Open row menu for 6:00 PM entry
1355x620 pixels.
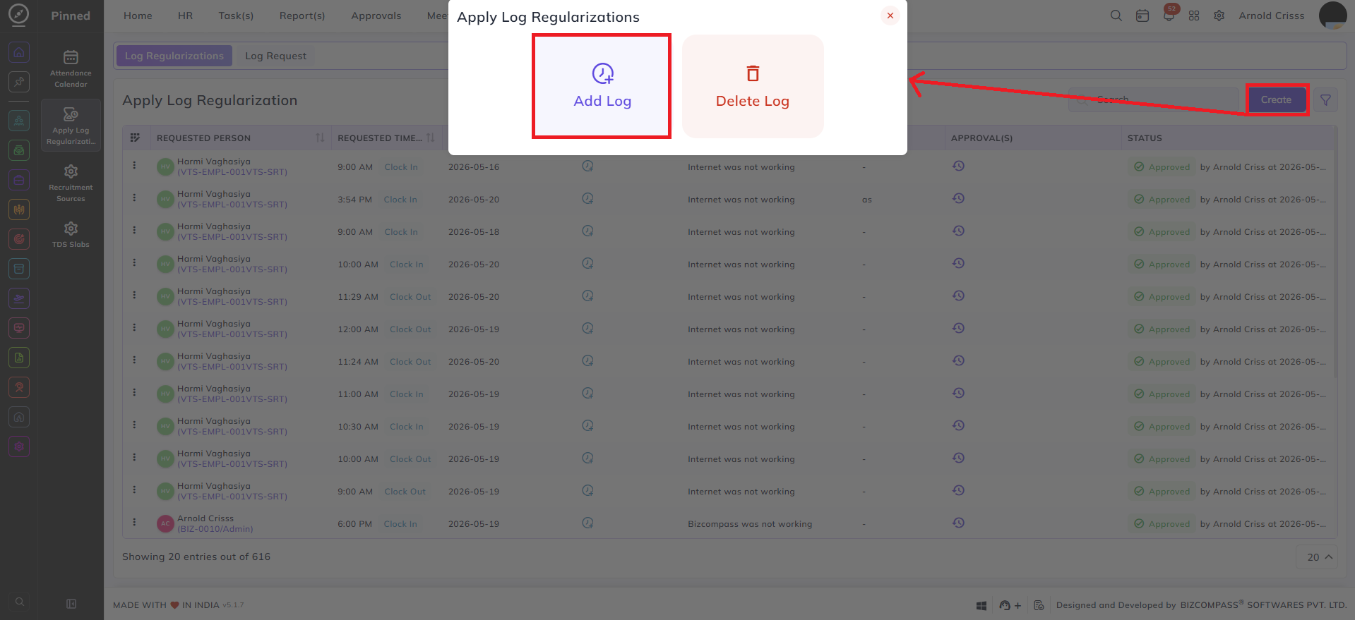click(x=134, y=523)
